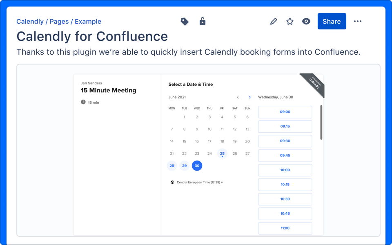The image size is (392, 245).
Task: Select June 28 on the calendar
Action: click(x=172, y=166)
